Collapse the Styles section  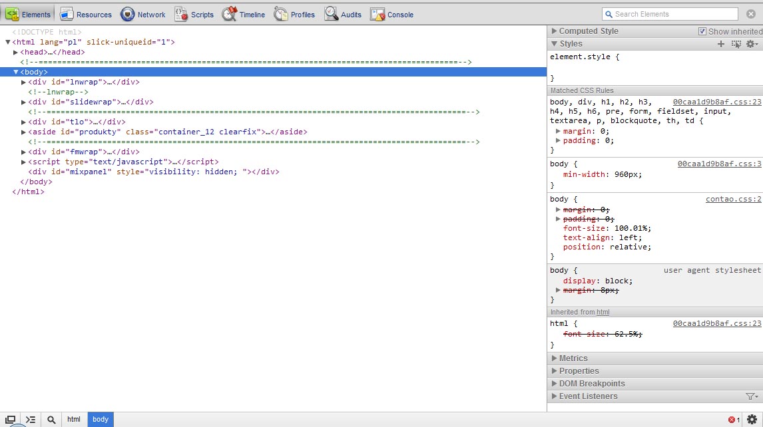[x=554, y=44]
